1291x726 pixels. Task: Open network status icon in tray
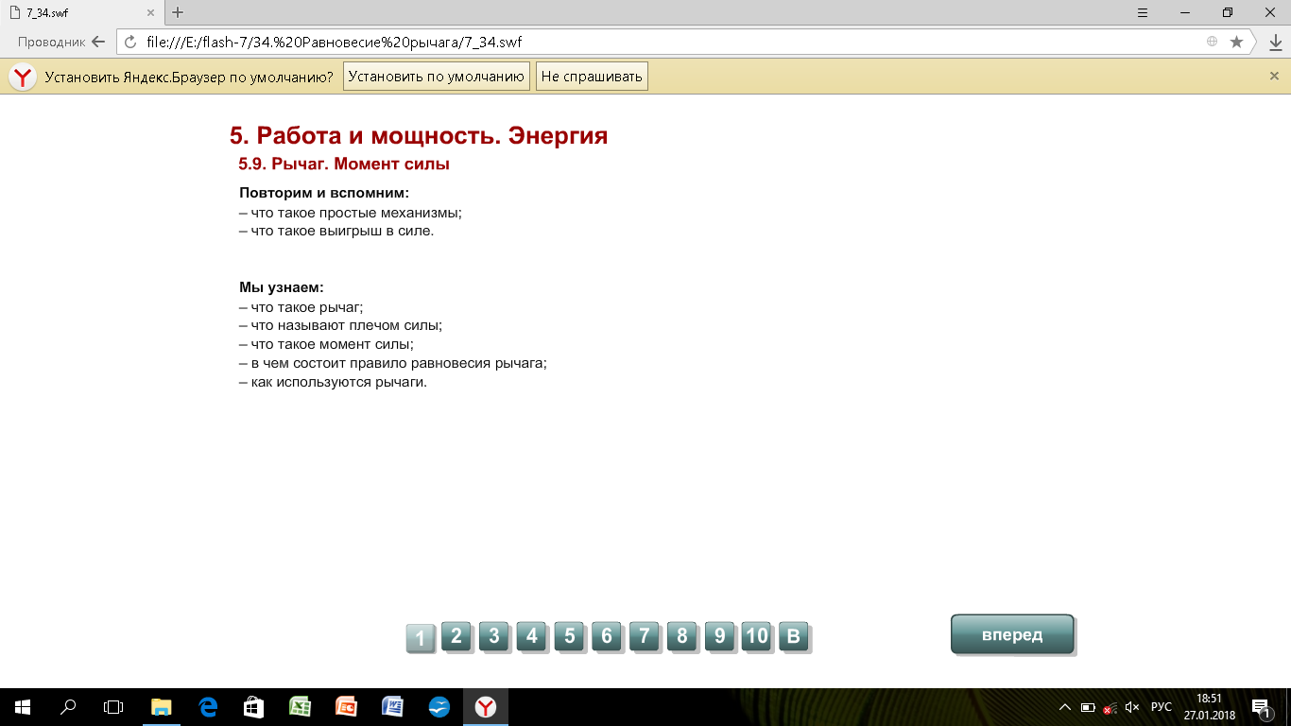1110,707
